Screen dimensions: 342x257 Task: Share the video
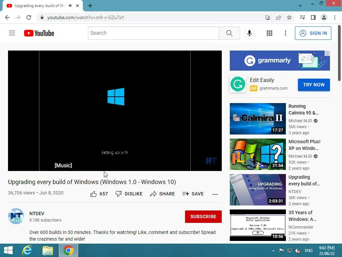tap(163, 194)
